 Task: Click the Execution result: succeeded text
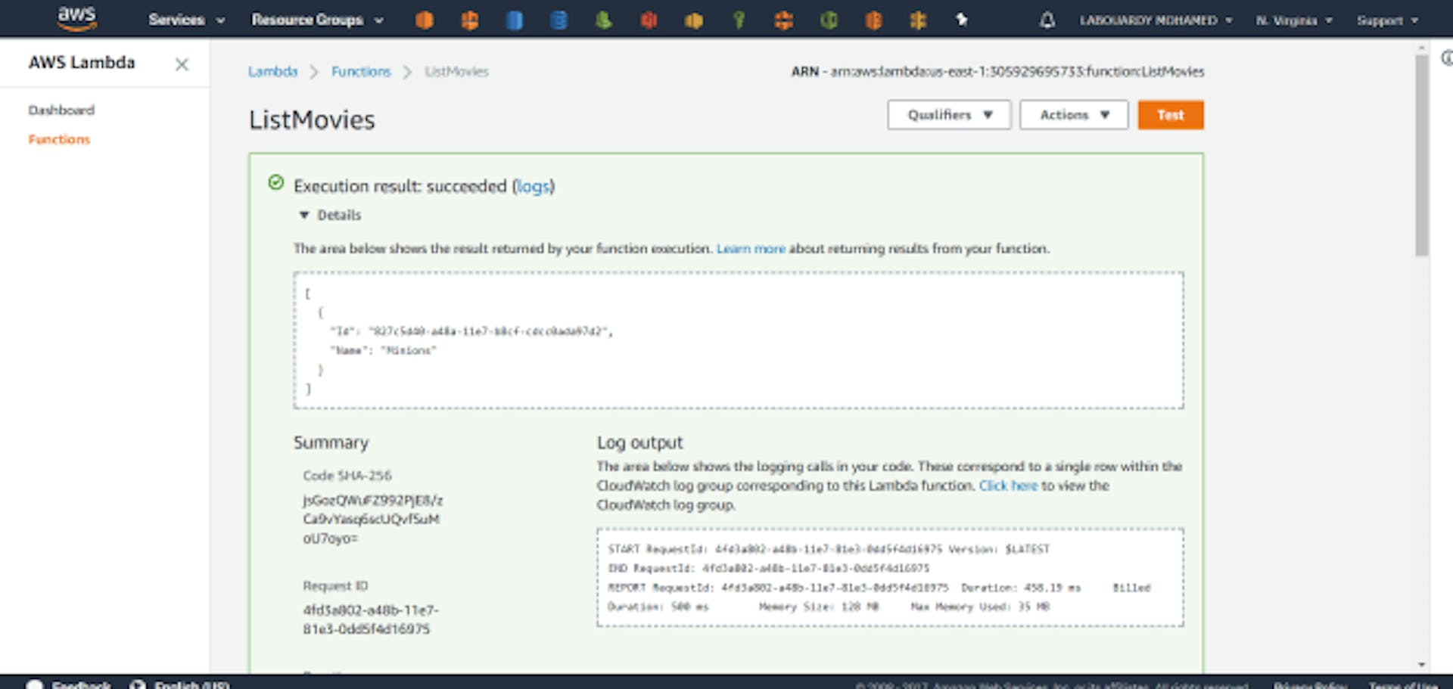click(x=400, y=186)
